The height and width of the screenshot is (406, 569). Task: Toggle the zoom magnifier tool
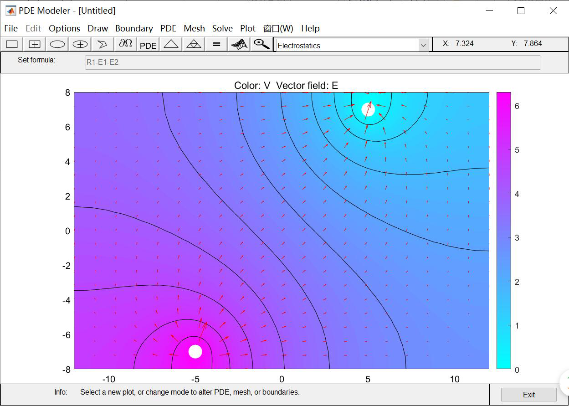pos(261,44)
